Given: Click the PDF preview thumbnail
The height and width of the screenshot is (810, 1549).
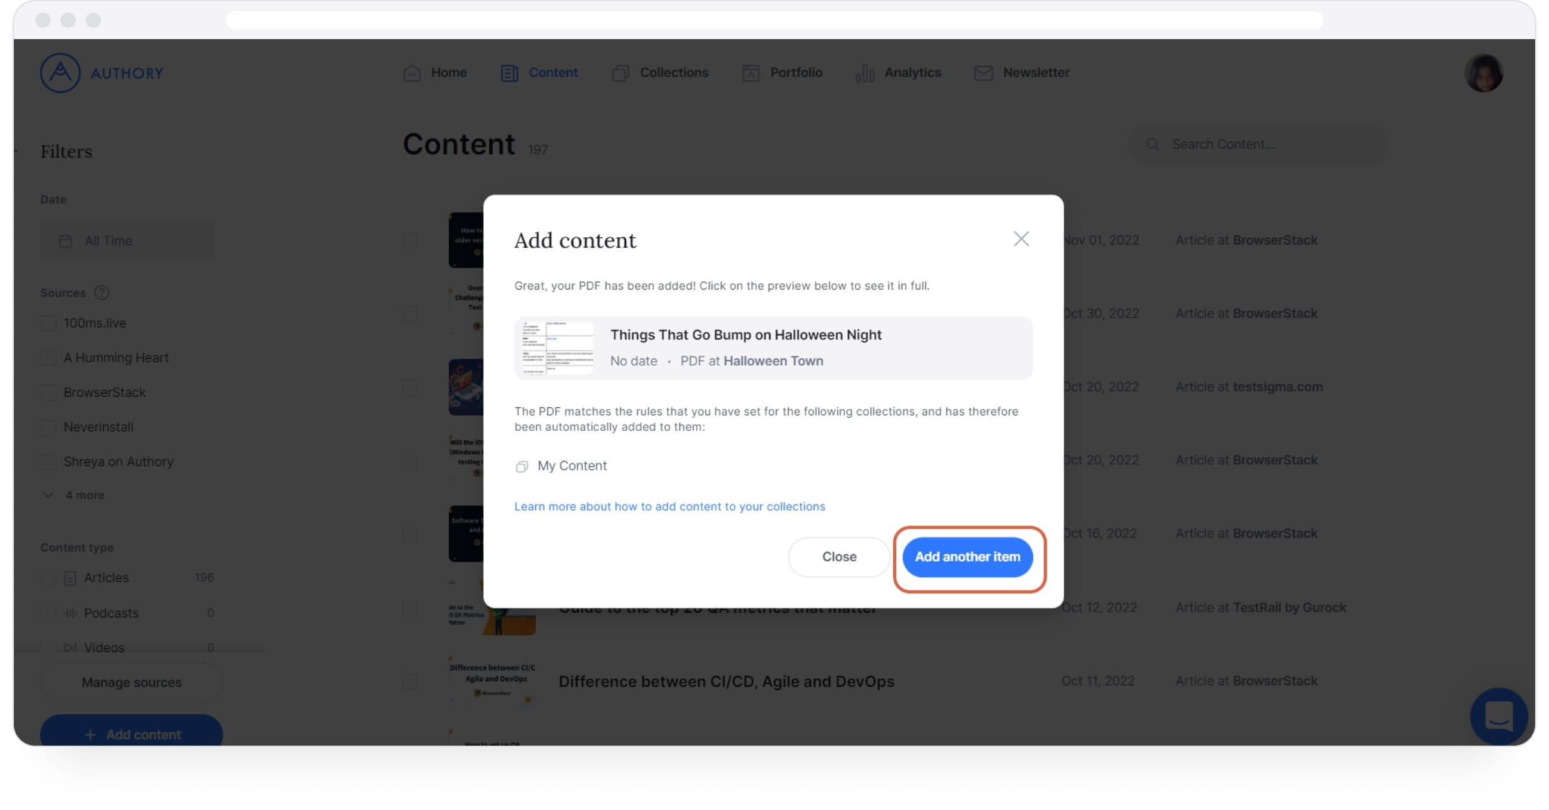Looking at the screenshot, I should point(557,347).
